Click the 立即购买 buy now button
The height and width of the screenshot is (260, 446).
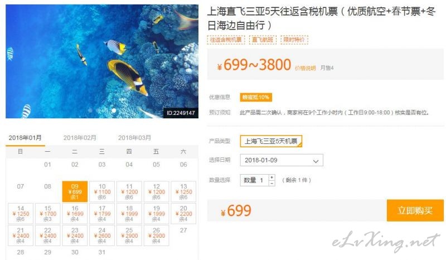click(x=415, y=210)
